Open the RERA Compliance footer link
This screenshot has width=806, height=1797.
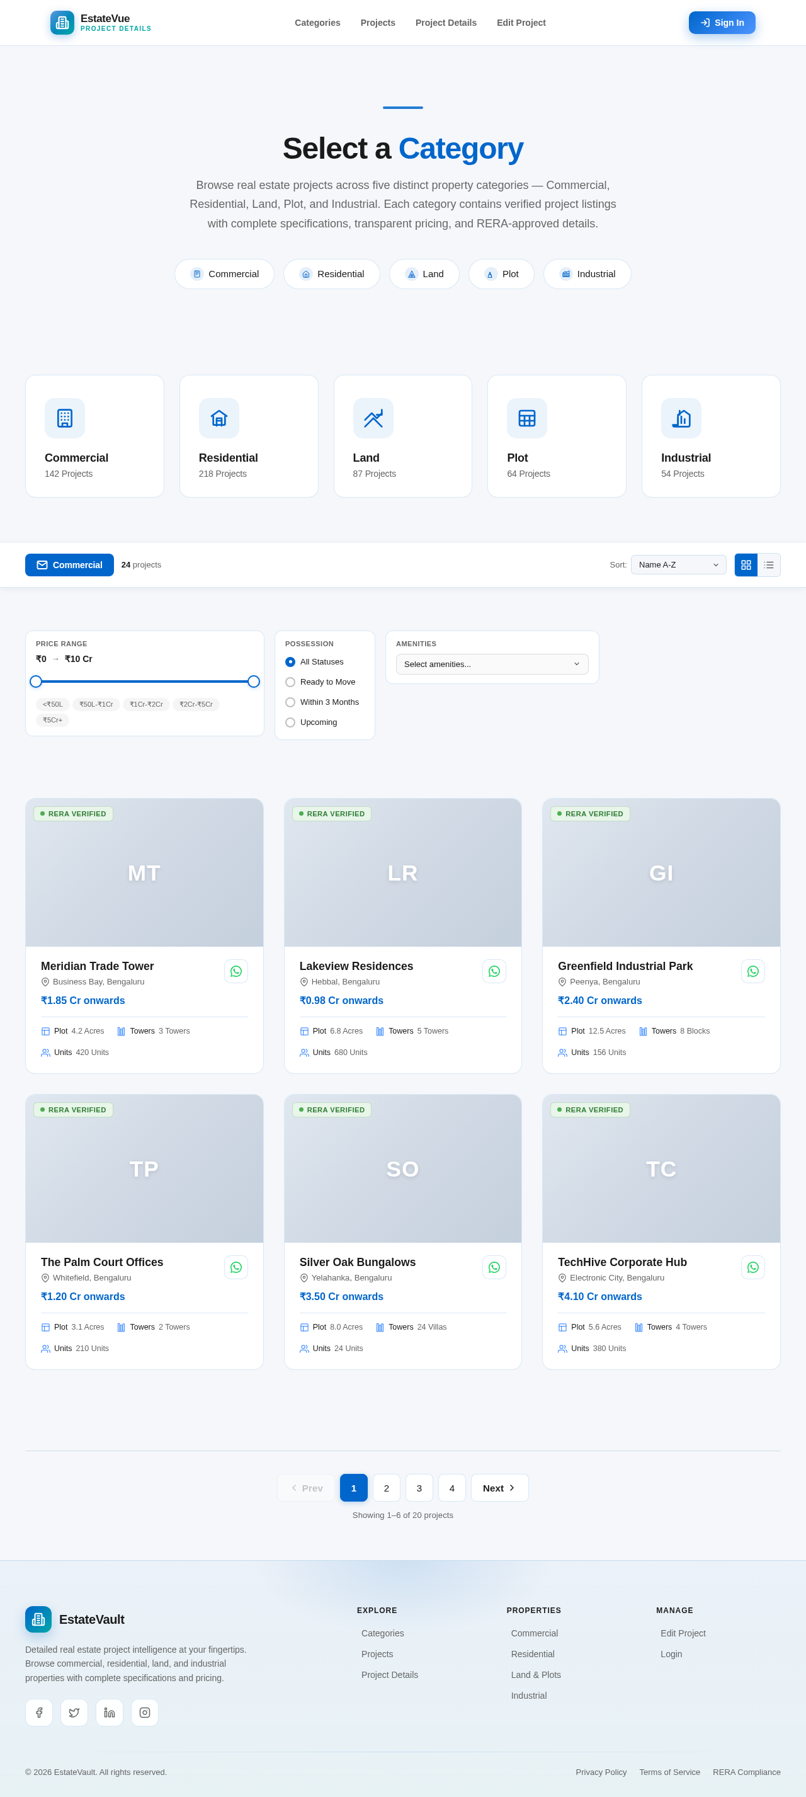point(747,1771)
